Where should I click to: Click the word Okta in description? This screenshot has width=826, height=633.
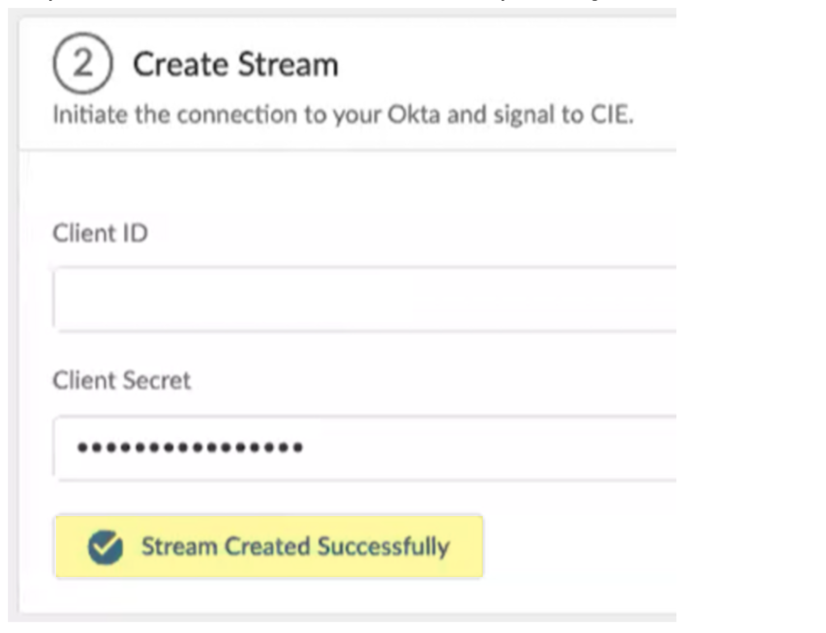414,115
